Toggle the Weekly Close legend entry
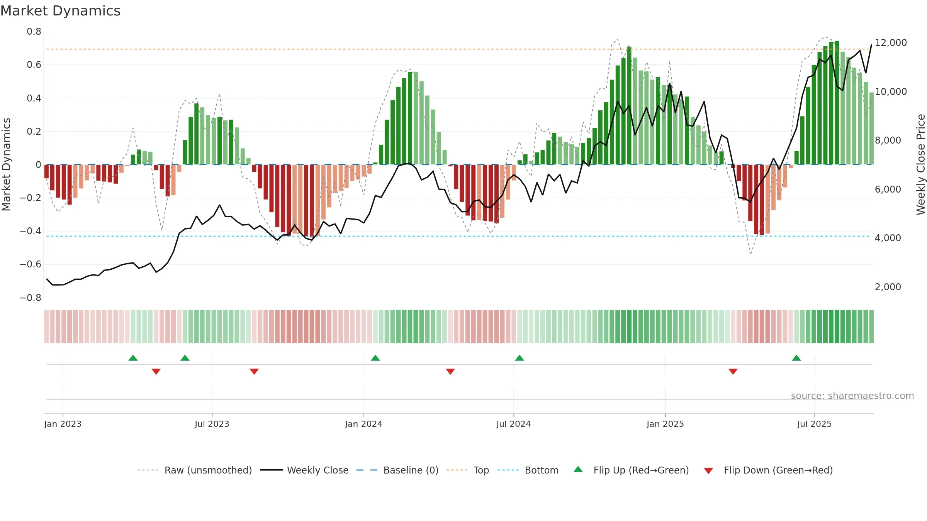 click(304, 470)
